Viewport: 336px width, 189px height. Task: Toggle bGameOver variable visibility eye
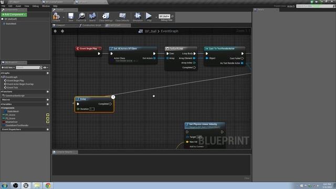(x=48, y=122)
